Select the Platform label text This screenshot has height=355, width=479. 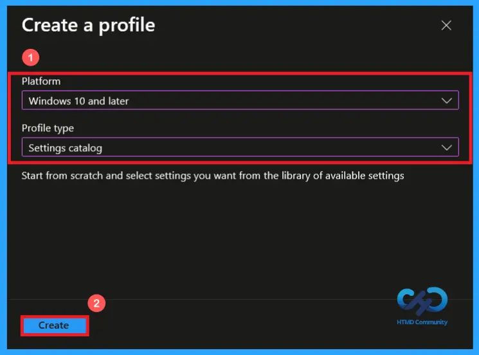pyautogui.click(x=41, y=81)
